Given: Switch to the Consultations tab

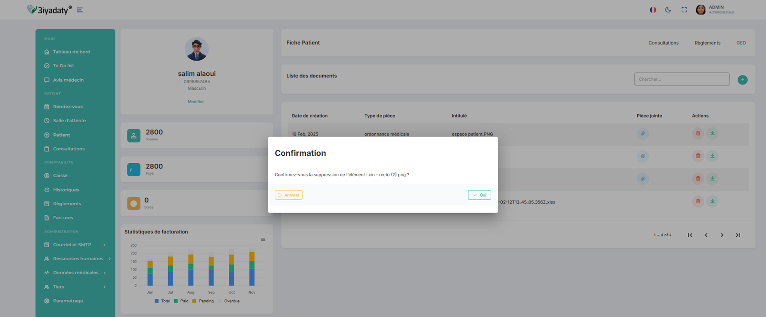Looking at the screenshot, I should 663,43.
